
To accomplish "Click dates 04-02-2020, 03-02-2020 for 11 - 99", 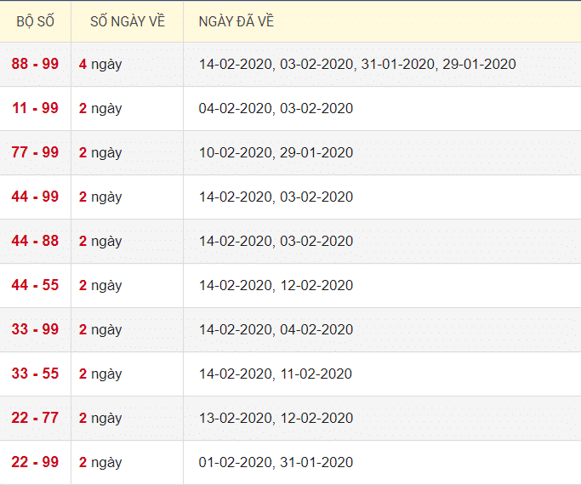I will (276, 108).
